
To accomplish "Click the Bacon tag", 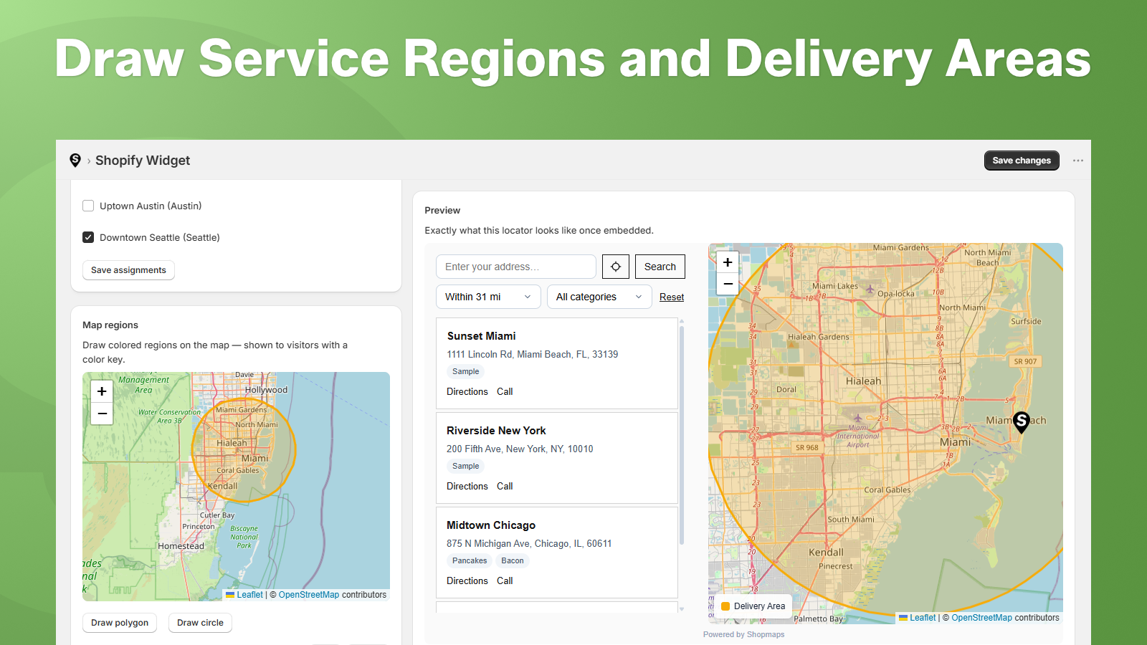I will pyautogui.click(x=513, y=560).
